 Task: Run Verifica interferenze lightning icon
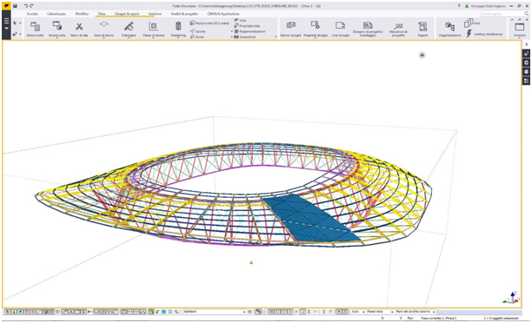click(469, 34)
